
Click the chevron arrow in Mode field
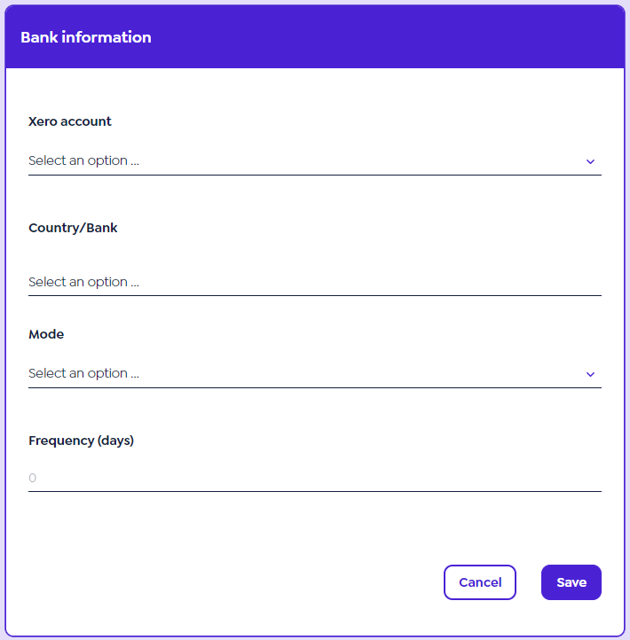pyautogui.click(x=590, y=374)
